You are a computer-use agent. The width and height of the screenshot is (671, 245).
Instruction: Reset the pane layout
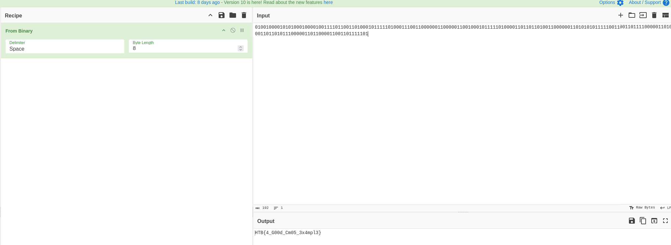665,15
